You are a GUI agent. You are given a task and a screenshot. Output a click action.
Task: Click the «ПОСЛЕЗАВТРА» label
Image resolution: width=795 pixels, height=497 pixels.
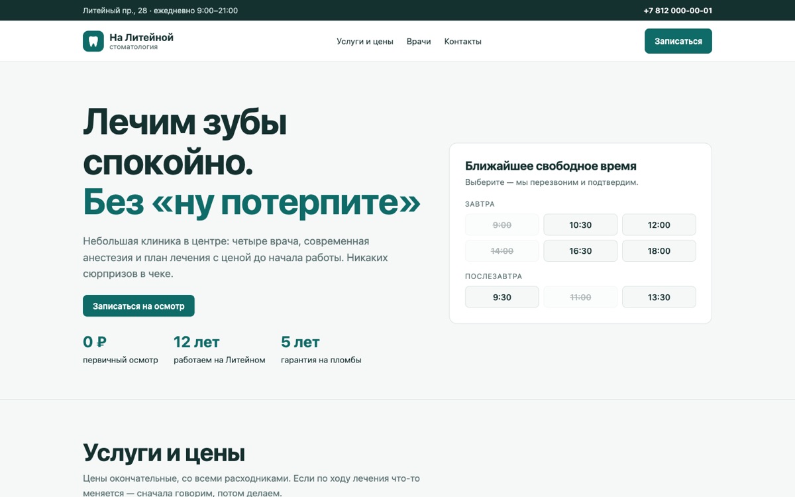pos(494,276)
